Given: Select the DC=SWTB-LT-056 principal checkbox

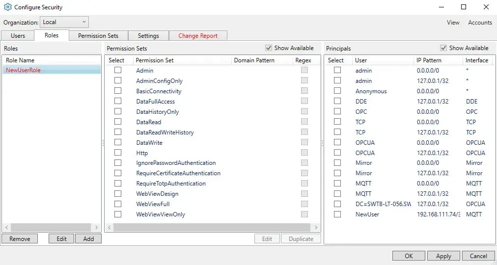Looking at the screenshot, I should pos(337,204).
